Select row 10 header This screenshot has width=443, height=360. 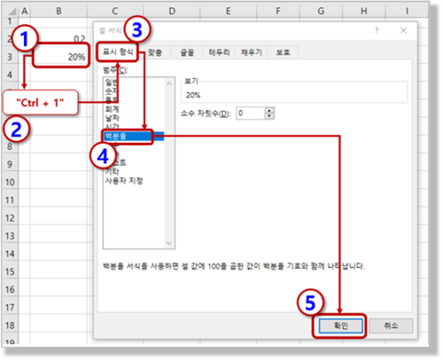[x=10, y=182]
